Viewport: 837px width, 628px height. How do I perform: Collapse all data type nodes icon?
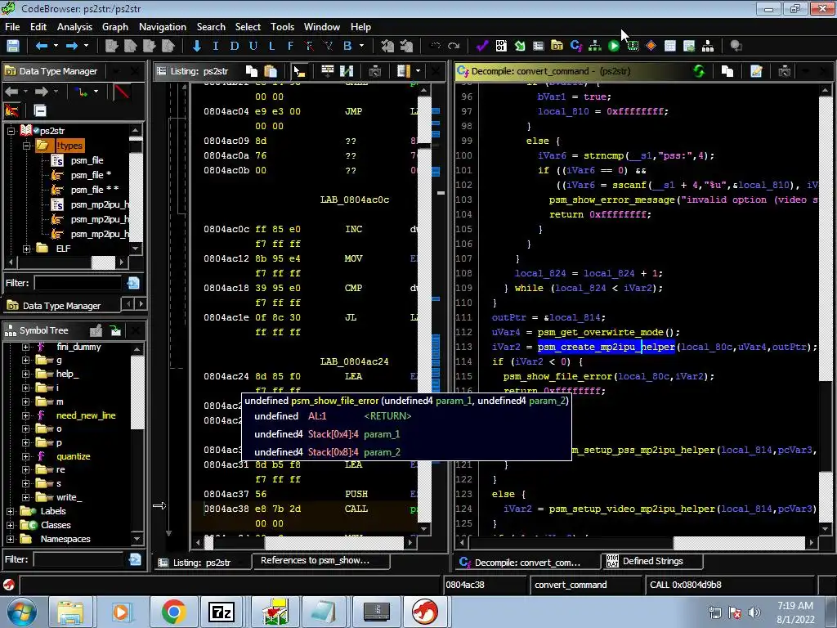[40, 110]
